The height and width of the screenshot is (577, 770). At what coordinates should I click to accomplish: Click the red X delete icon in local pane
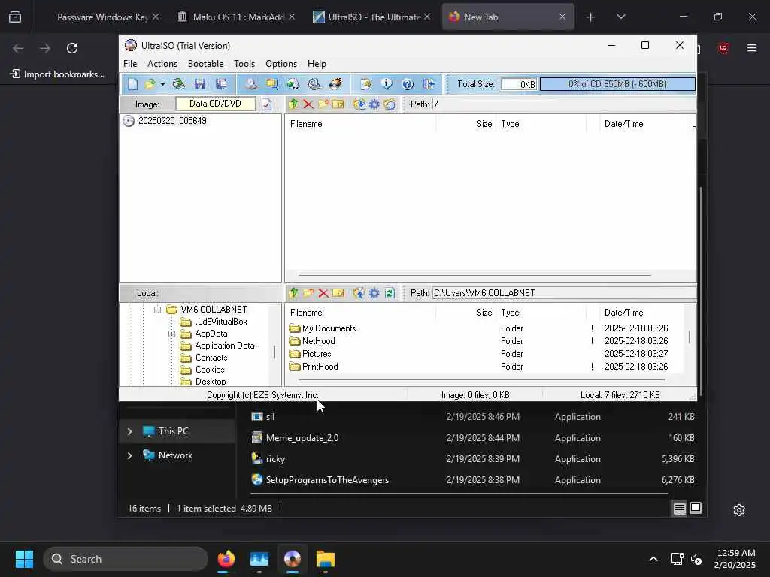323,293
